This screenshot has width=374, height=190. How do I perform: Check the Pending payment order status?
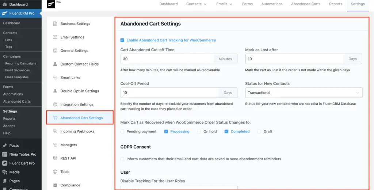[122, 131]
